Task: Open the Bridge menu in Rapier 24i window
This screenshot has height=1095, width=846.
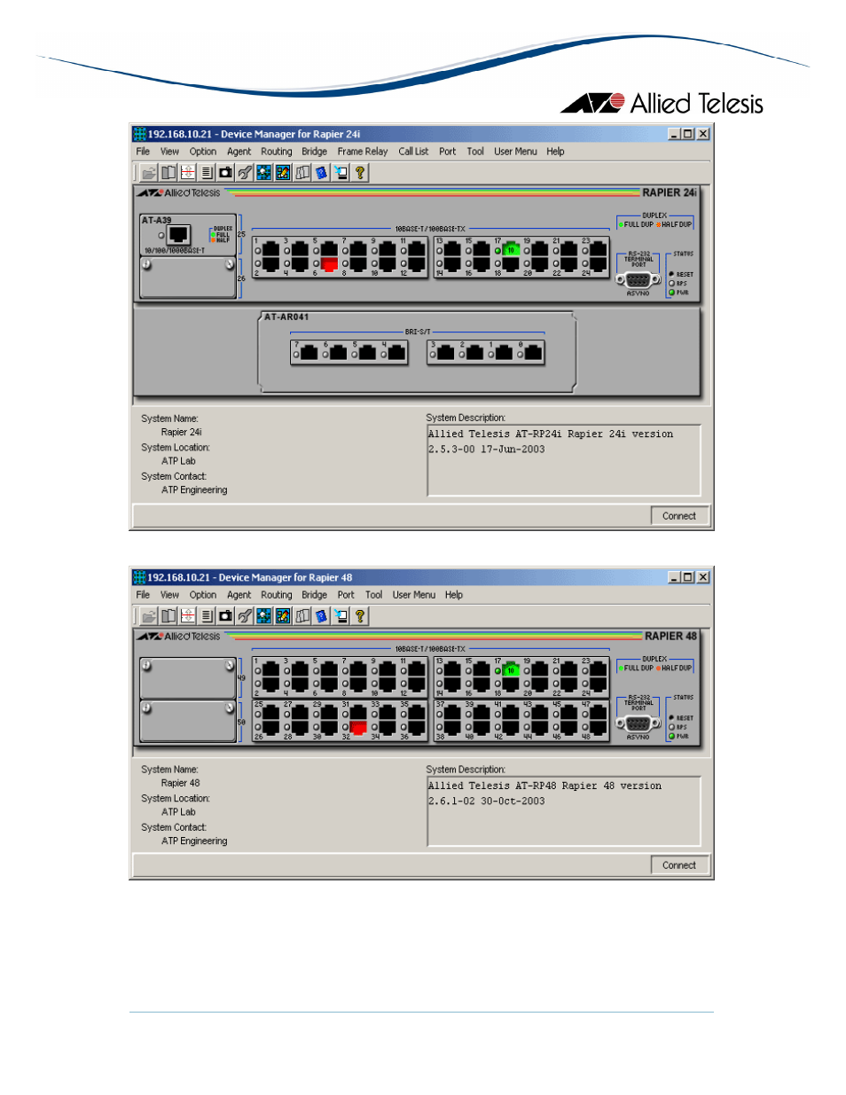Action: (x=315, y=152)
